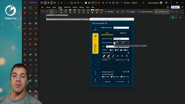Click the first mouse coordinate input field

[119, 42]
